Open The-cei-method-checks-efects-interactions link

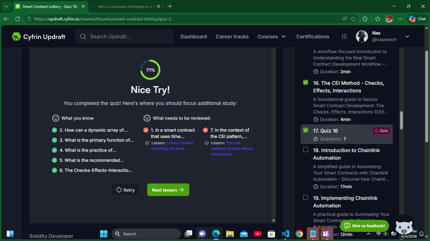click(232, 148)
